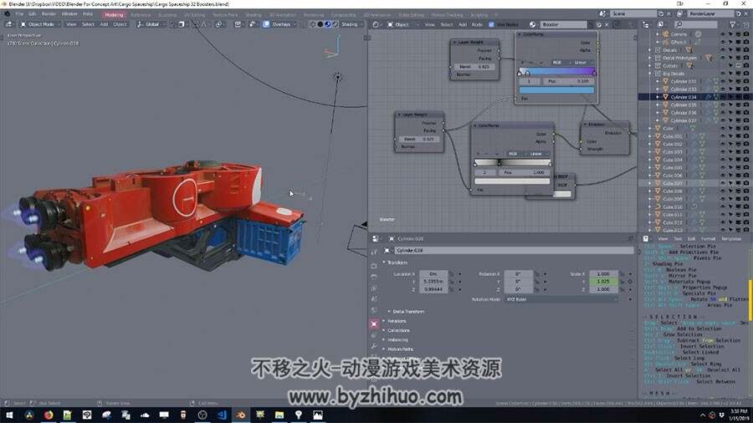Viewport: 753px width, 423px height.
Task: Click the Scale Y 1.025 field
Action: pos(603,282)
